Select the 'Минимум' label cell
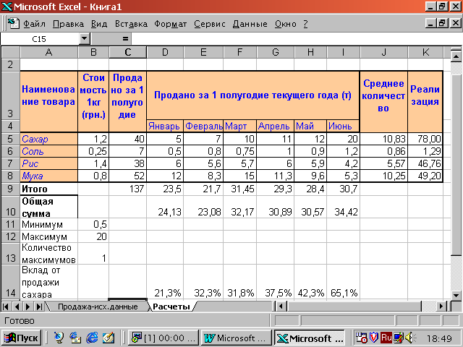 [x=49, y=225]
